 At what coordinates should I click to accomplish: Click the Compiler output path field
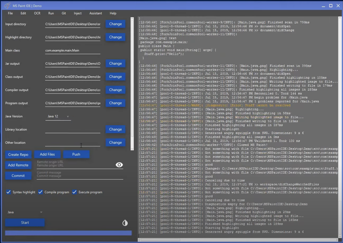tap(73, 90)
